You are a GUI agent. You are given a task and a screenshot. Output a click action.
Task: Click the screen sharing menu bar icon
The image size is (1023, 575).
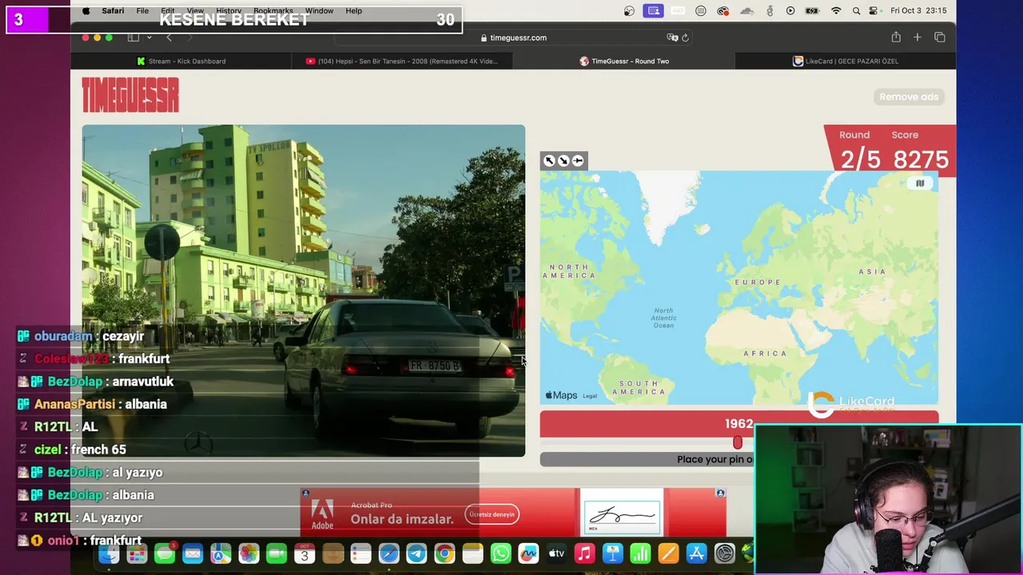[654, 11]
